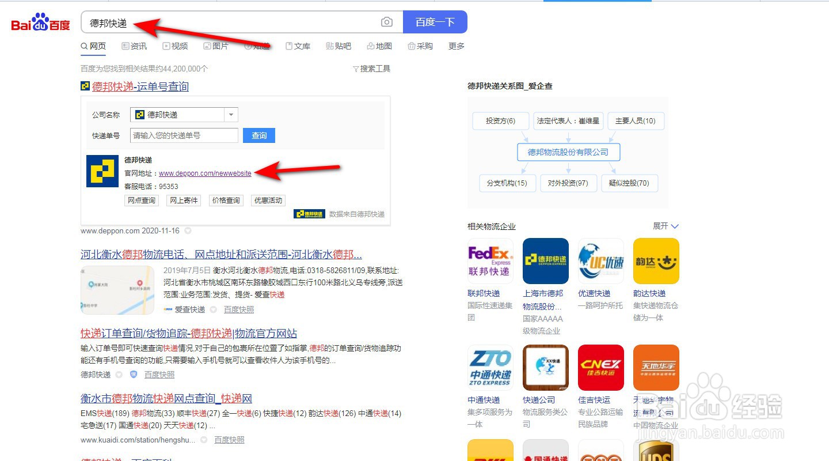This screenshot has width=829, height=461.
Task: Click the 百度一下 search button
Action: pos(435,21)
